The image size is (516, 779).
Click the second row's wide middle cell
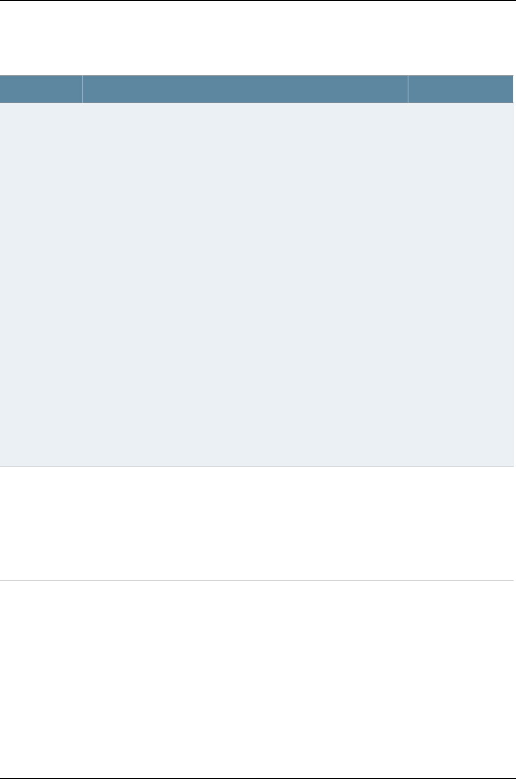click(245, 523)
